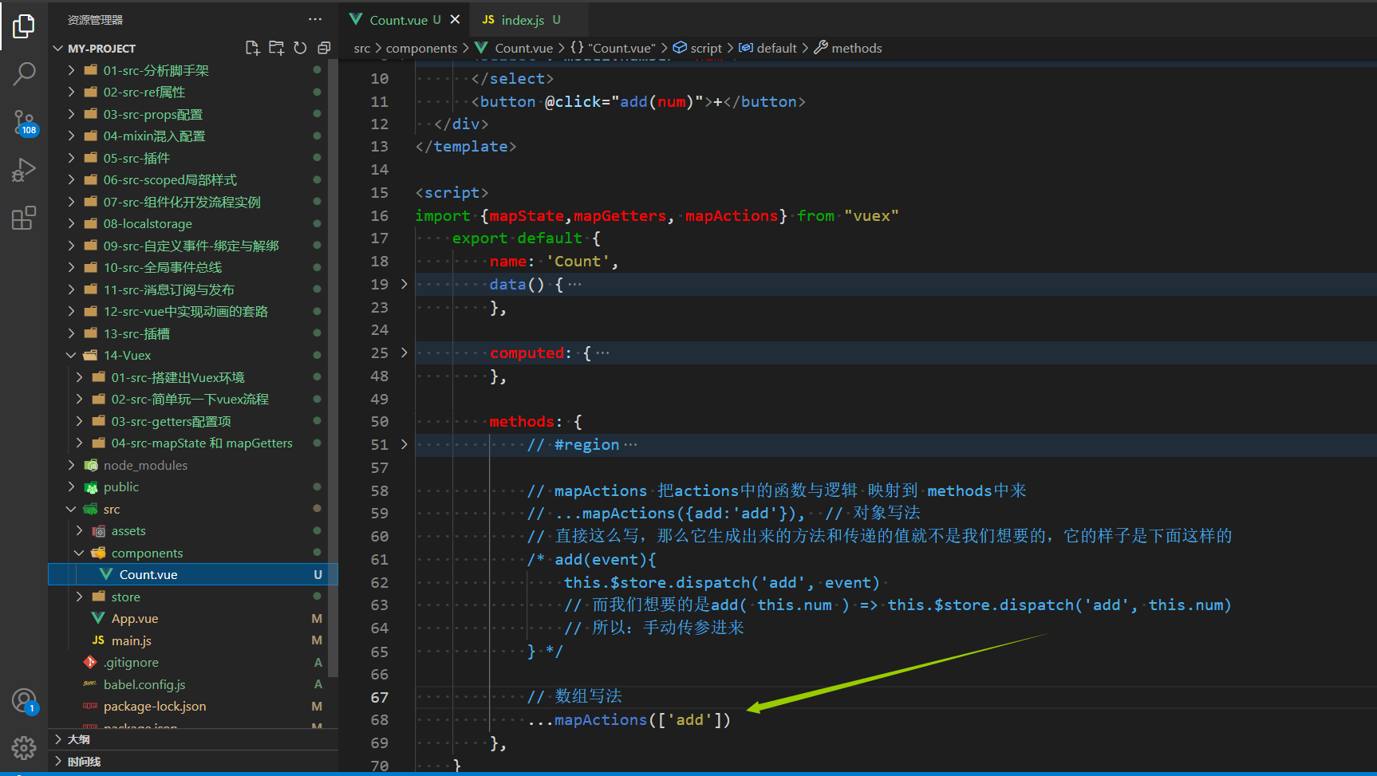This screenshot has width=1377, height=776.
Task: Collapse the MY-PROJECT root section
Action: tap(58, 49)
